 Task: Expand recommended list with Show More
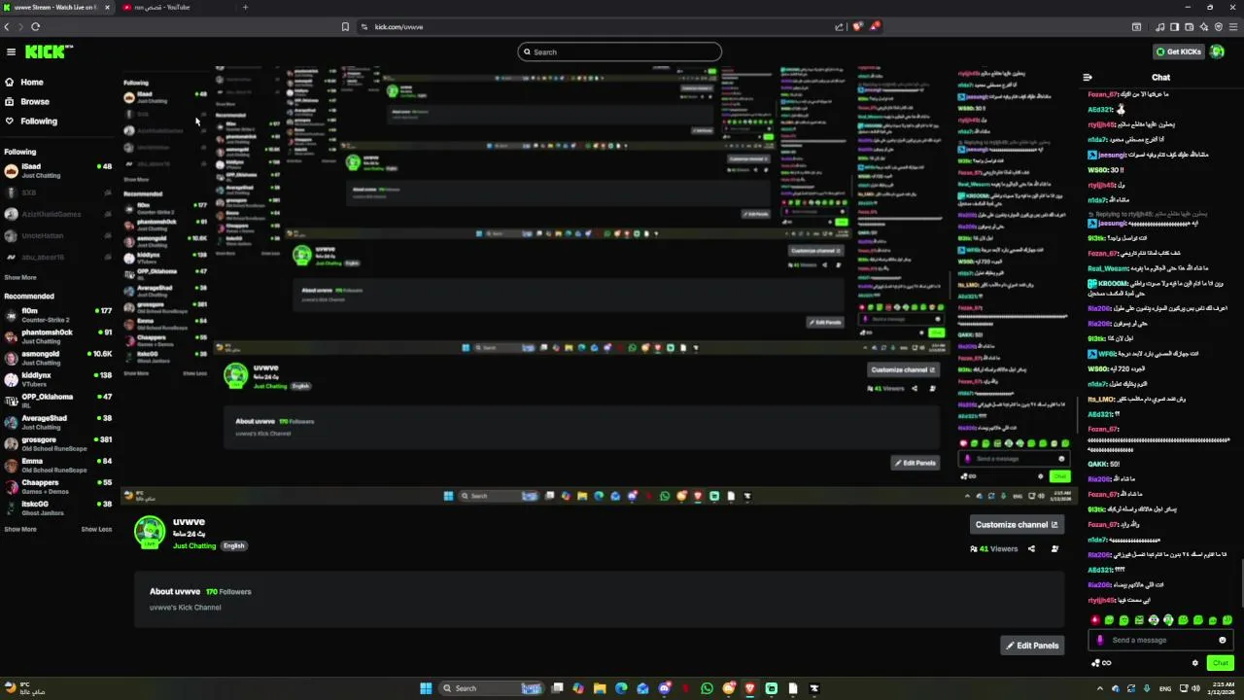pos(20,529)
